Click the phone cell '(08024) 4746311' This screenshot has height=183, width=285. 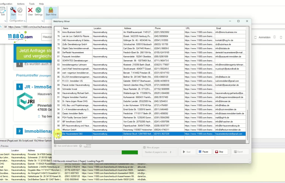point(169,130)
